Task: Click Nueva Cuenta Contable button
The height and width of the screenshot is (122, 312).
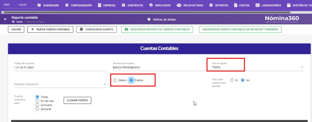Action: (x=50, y=29)
